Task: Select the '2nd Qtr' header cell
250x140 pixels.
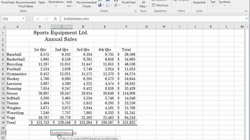Action: [62, 49]
